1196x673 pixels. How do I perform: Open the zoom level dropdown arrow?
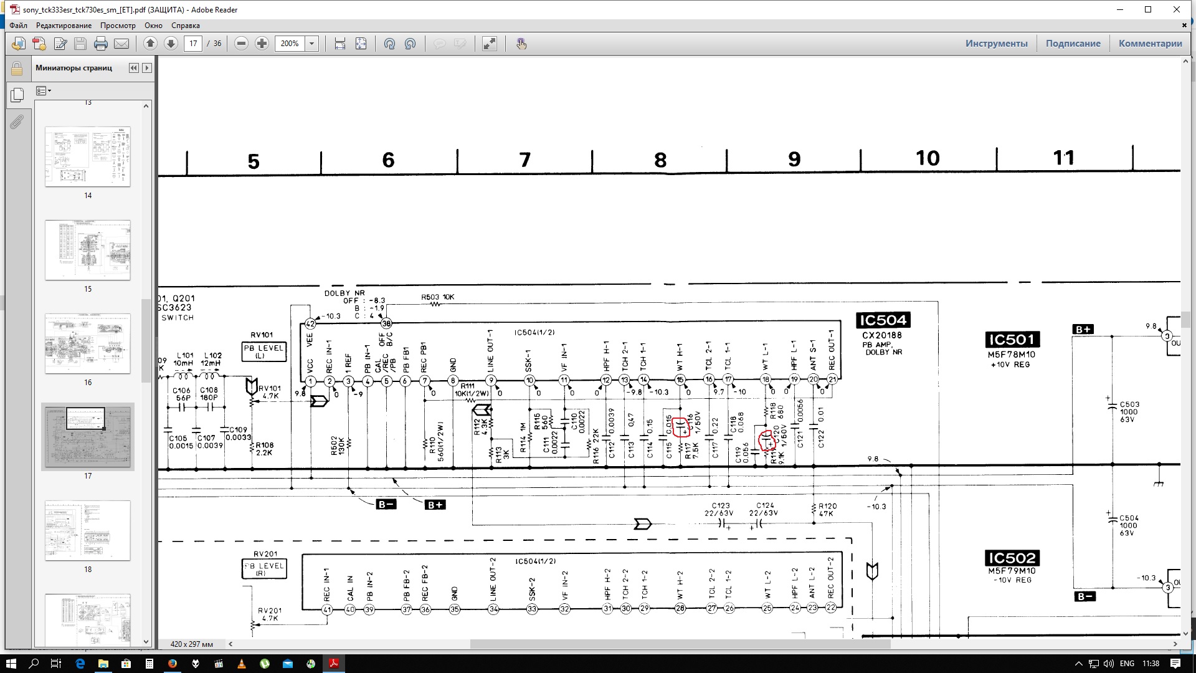point(312,44)
